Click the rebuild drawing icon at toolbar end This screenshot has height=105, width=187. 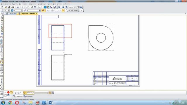coord(81,7)
